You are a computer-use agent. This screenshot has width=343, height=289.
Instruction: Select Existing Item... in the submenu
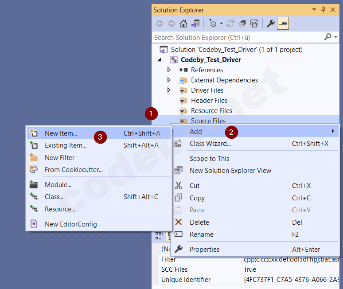point(65,145)
